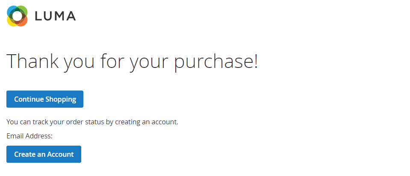Click the letter L in the LUMA wordmark
The width and height of the screenshot is (410, 176).
pyautogui.click(x=38, y=16)
